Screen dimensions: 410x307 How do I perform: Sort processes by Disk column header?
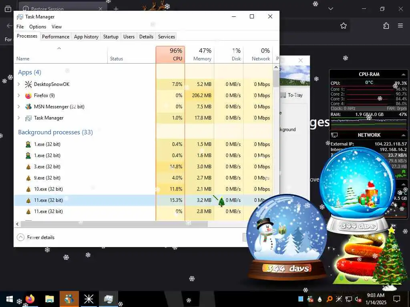(229, 54)
